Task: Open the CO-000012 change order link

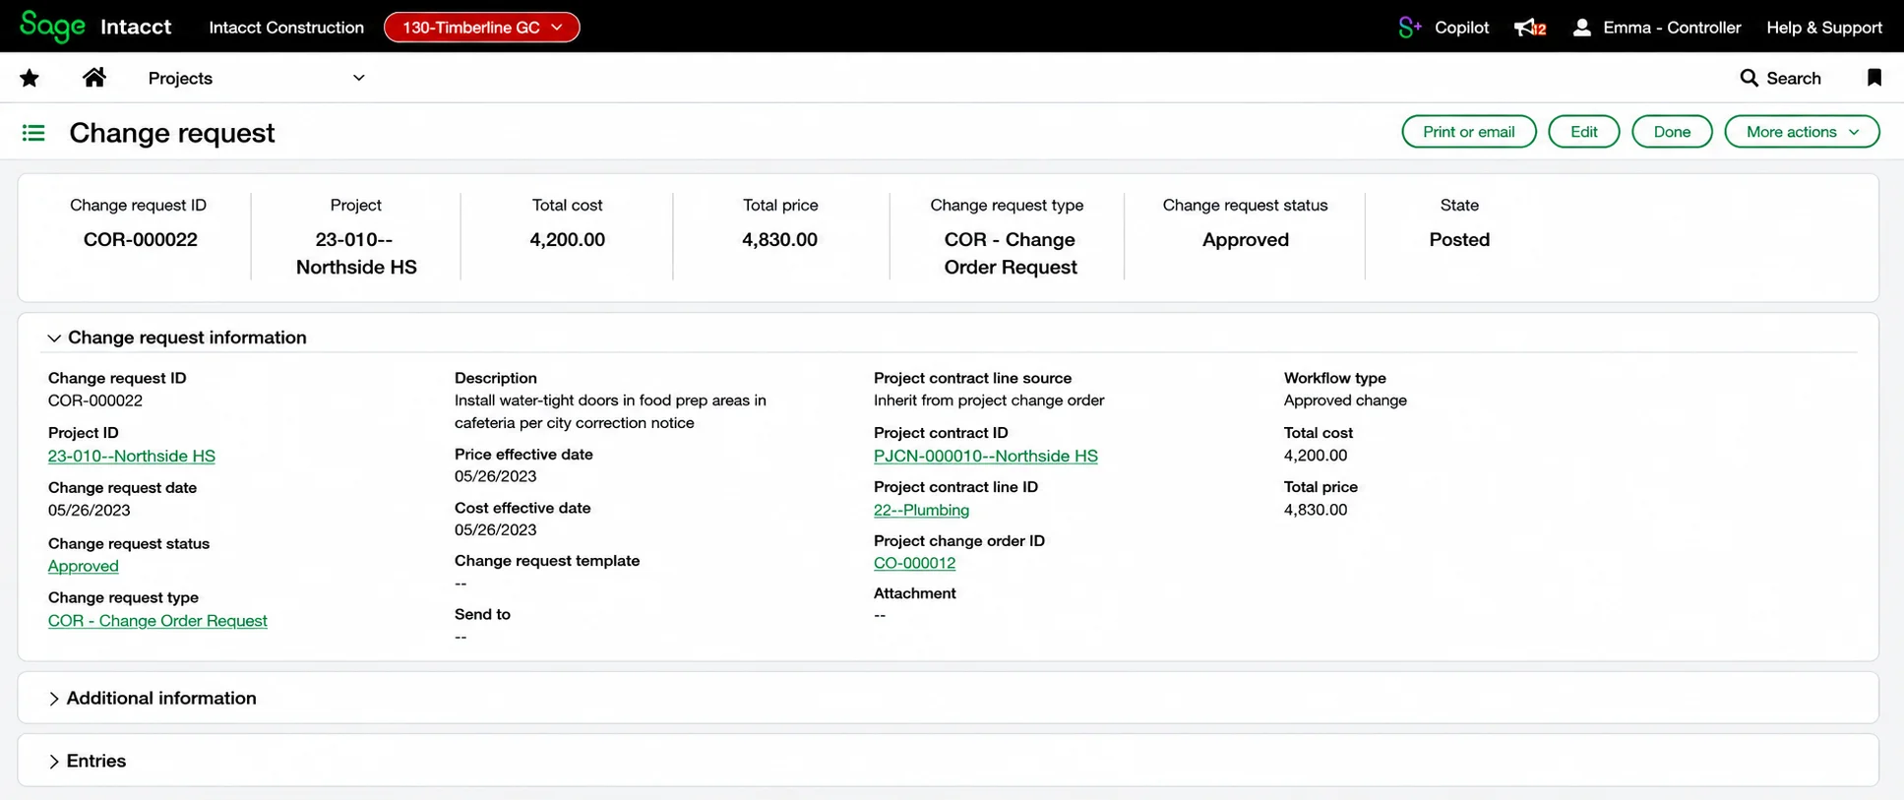Action: click(x=914, y=563)
